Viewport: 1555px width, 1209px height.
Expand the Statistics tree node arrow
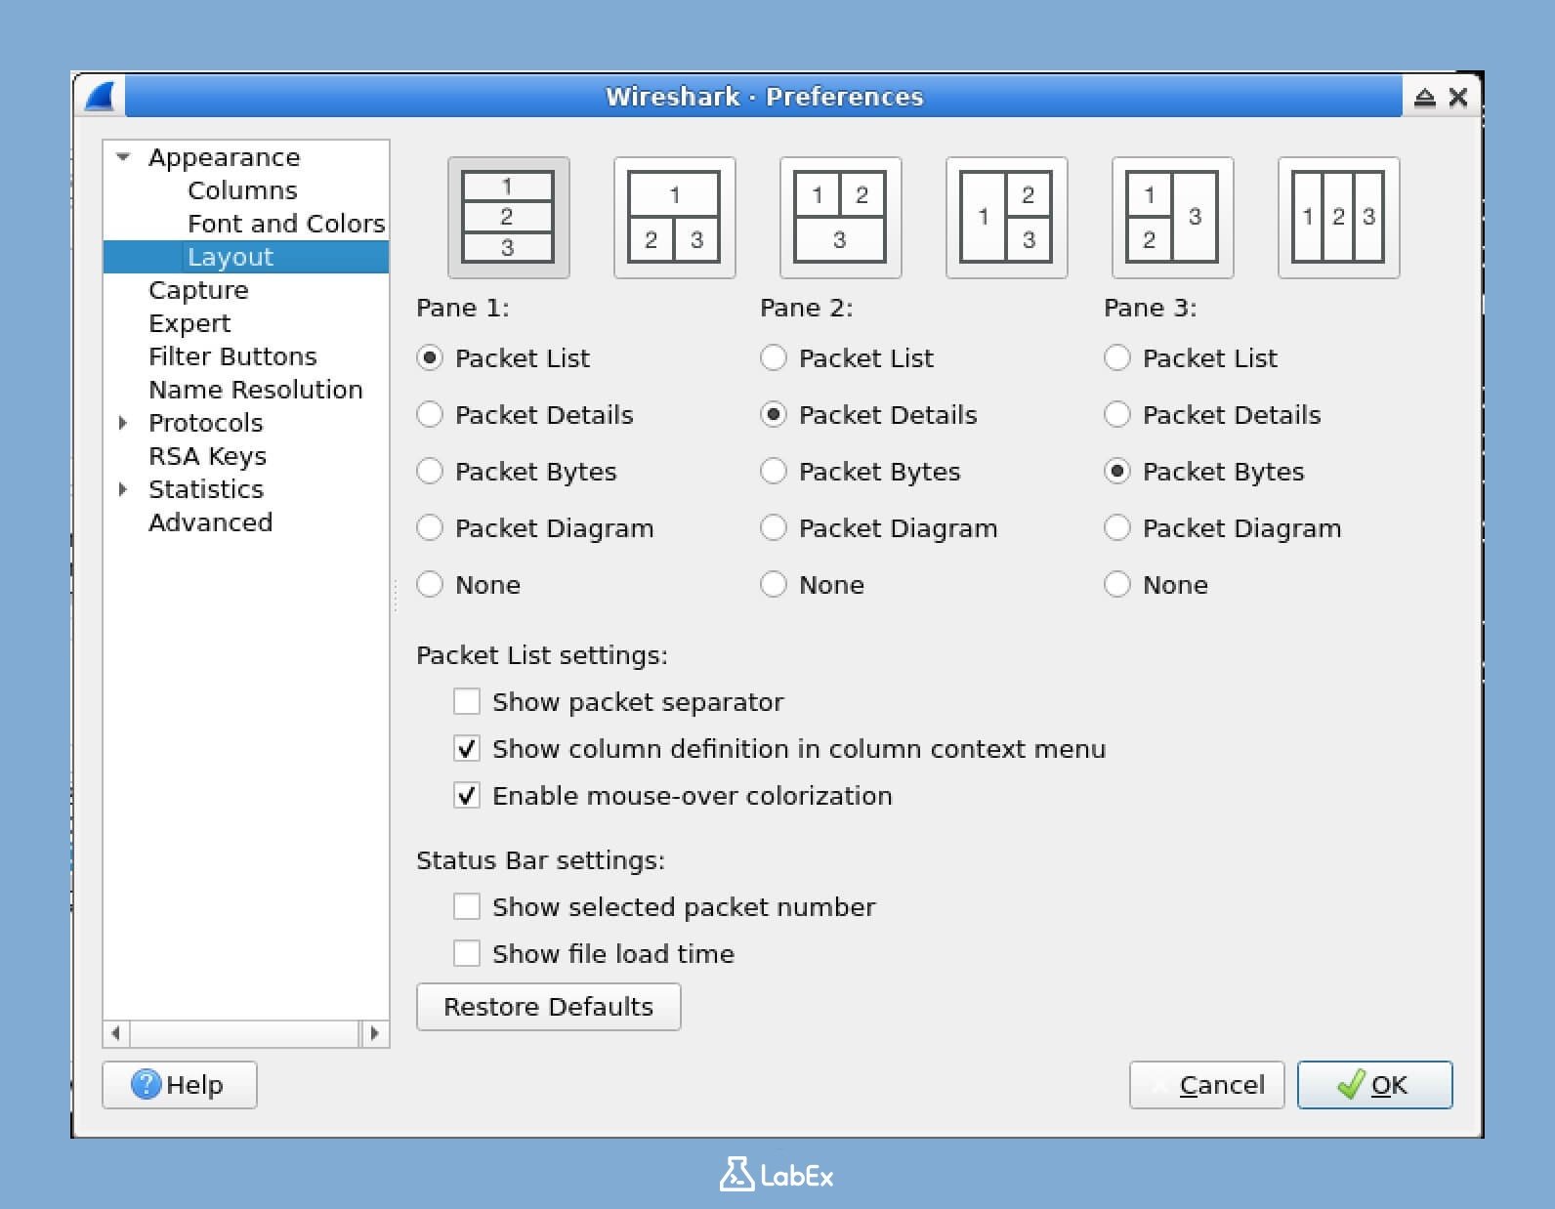123,489
